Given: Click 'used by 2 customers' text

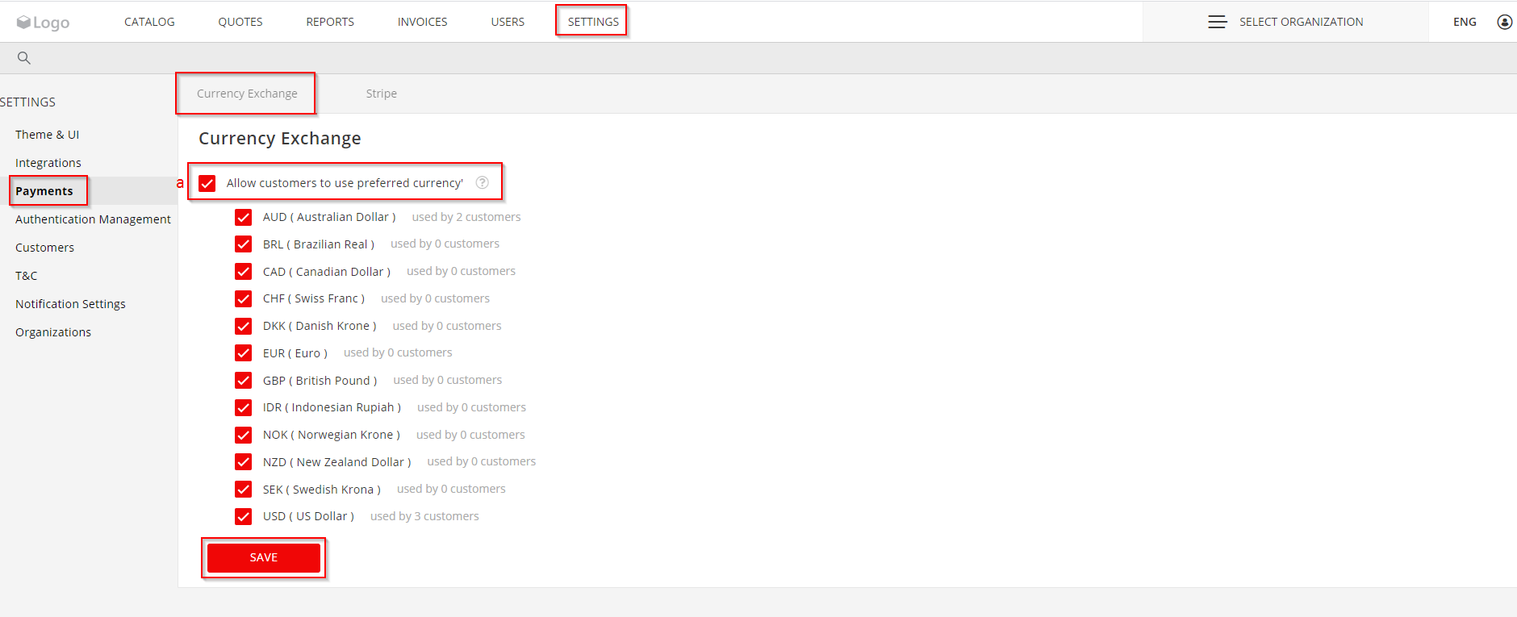Looking at the screenshot, I should [x=466, y=217].
